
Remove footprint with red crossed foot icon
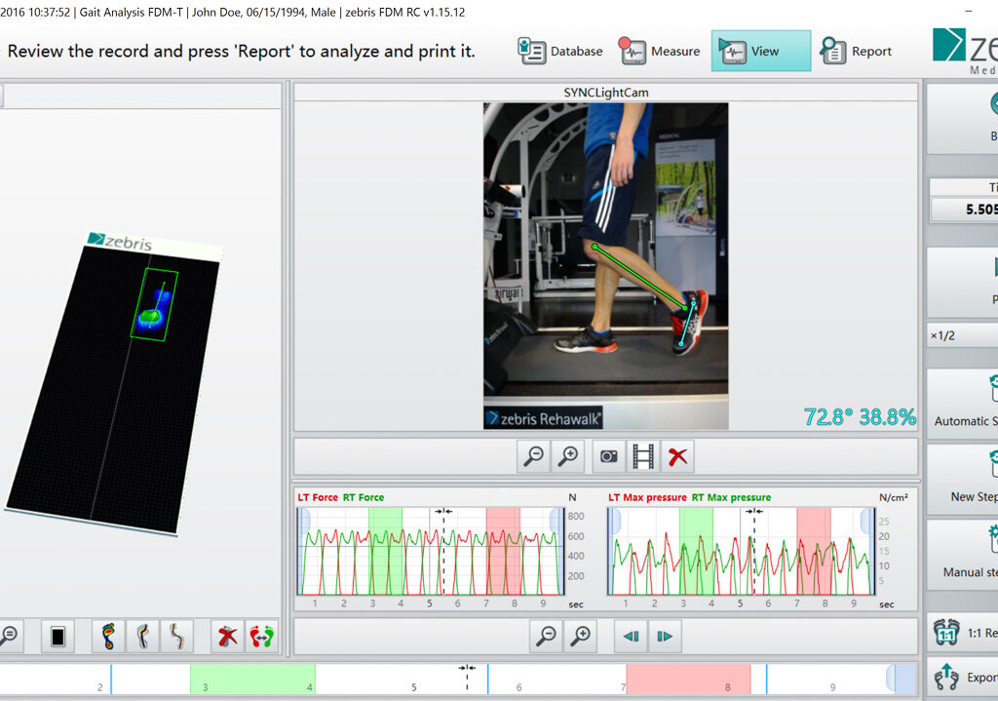228,637
